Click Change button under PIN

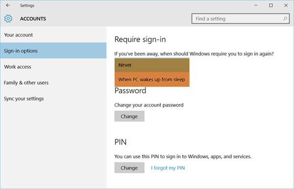pos(129,168)
